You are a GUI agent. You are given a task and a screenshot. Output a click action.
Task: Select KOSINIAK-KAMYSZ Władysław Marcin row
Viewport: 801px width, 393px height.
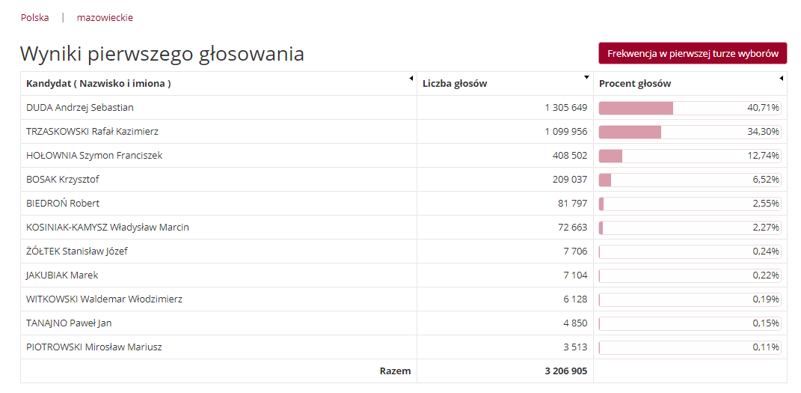click(404, 228)
